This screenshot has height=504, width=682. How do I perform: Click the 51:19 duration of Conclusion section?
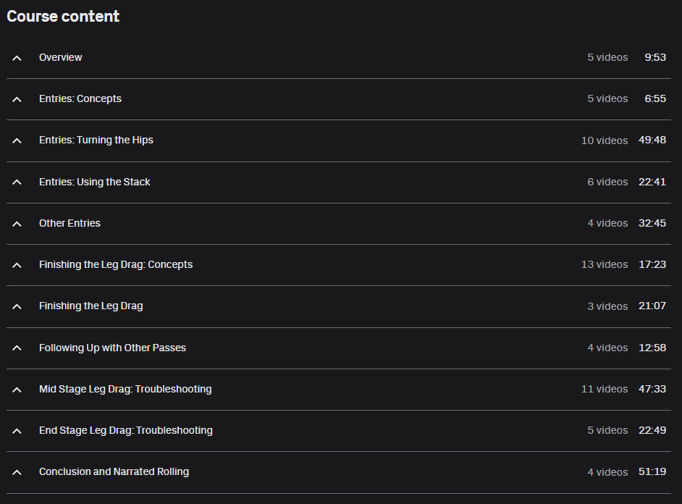[x=652, y=472]
